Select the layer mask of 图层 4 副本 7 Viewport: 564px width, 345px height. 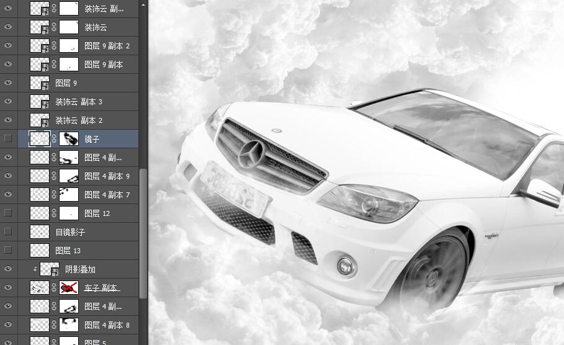pyautogui.click(x=69, y=194)
